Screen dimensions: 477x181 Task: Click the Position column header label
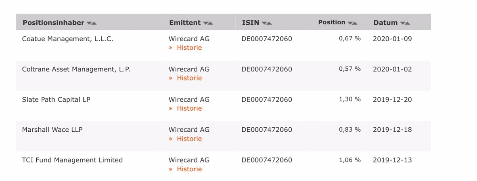(332, 23)
